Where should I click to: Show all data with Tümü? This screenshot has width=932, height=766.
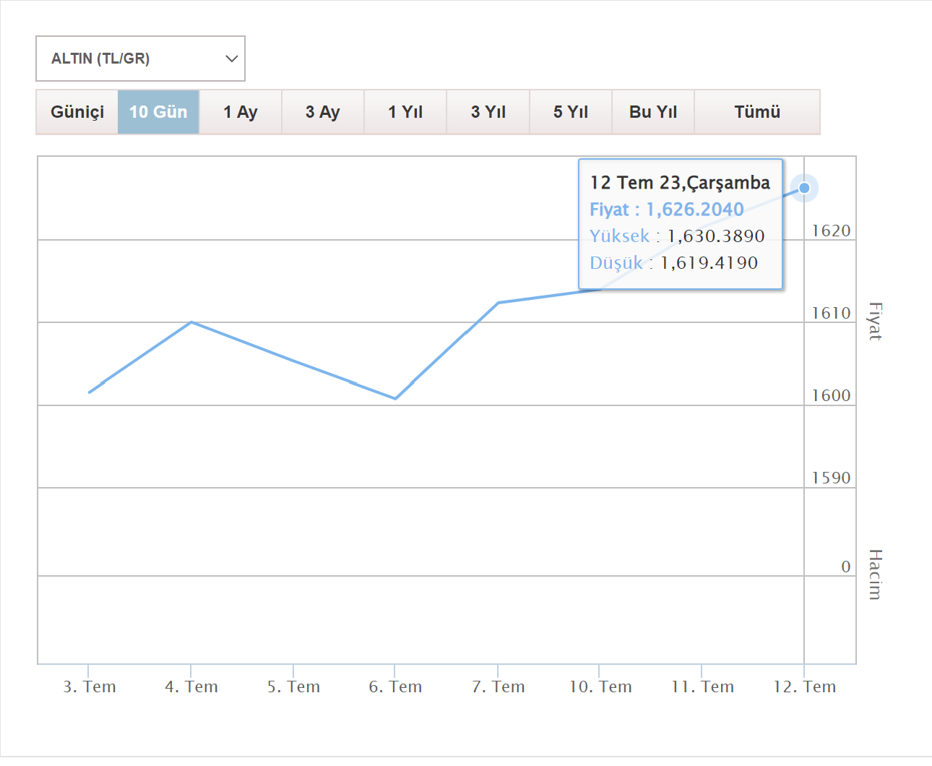(x=757, y=112)
